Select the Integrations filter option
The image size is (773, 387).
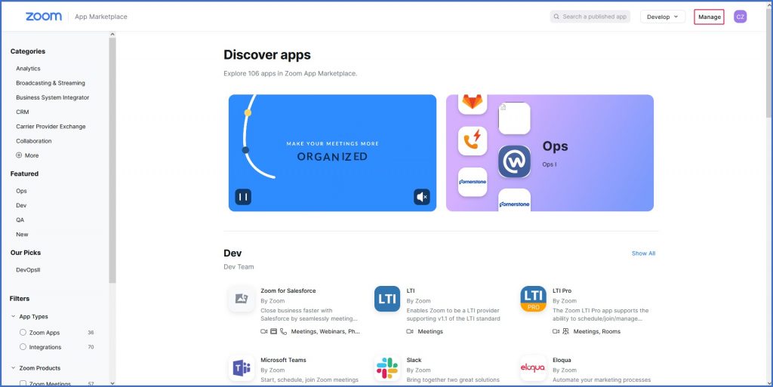coord(23,347)
